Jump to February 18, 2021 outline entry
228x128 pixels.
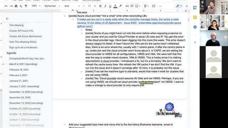click(x=19, y=70)
